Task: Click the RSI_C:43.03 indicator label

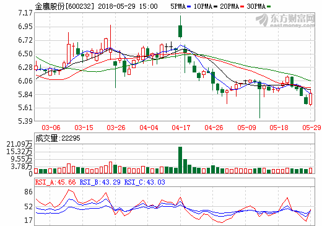Action: [145, 182]
